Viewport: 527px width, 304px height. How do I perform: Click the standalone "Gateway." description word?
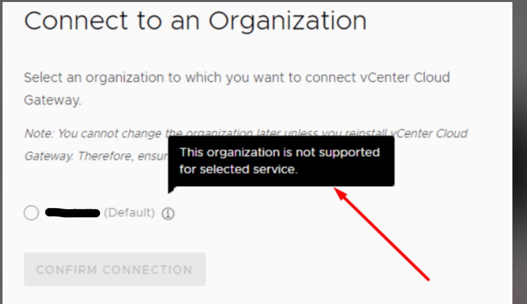coord(52,100)
